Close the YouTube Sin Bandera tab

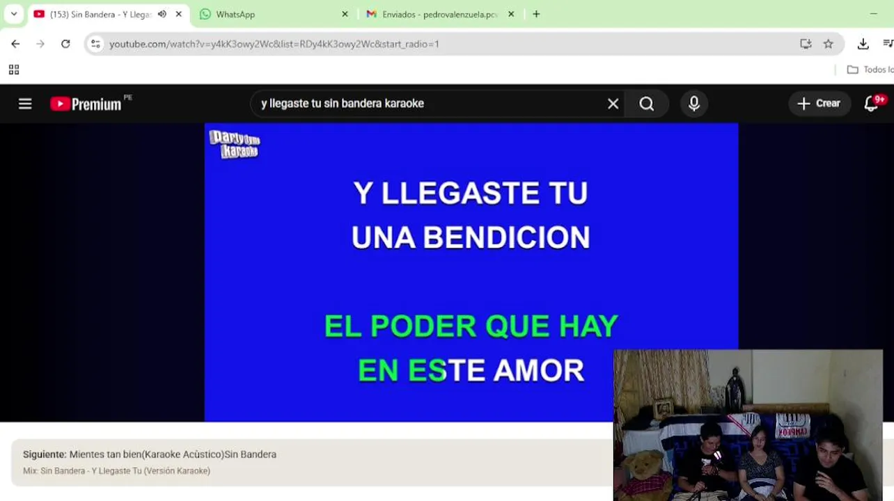click(x=179, y=14)
